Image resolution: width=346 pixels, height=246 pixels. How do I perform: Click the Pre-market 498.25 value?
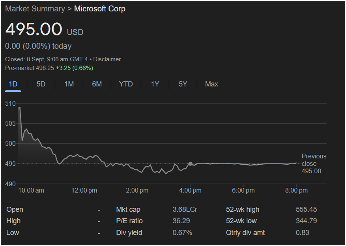tap(30, 68)
